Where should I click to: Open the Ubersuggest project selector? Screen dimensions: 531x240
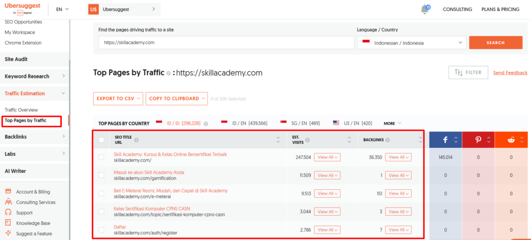123,9
